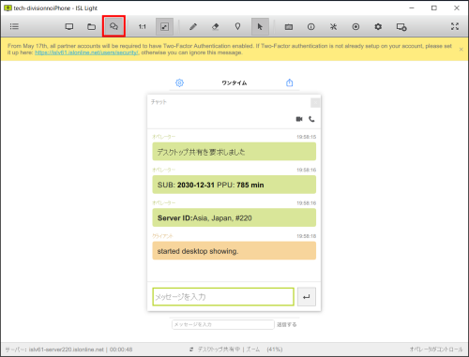This screenshot has width=469, height=357.
Task: Start an audio call via phone icon
Action: [x=311, y=119]
